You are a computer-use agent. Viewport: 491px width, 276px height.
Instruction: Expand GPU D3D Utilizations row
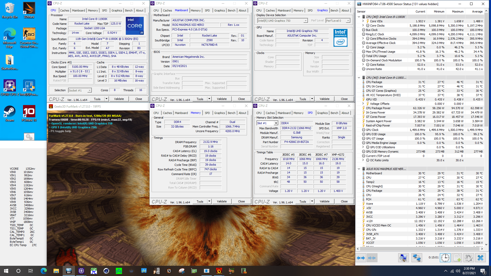[363, 147]
